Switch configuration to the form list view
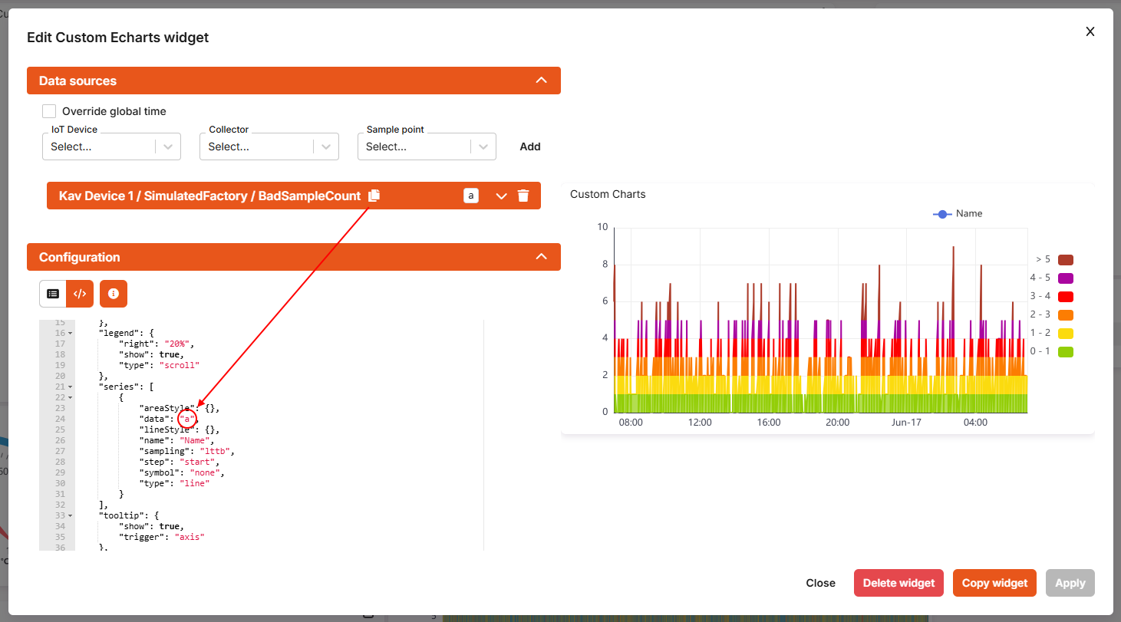This screenshot has width=1121, height=622. (x=53, y=294)
